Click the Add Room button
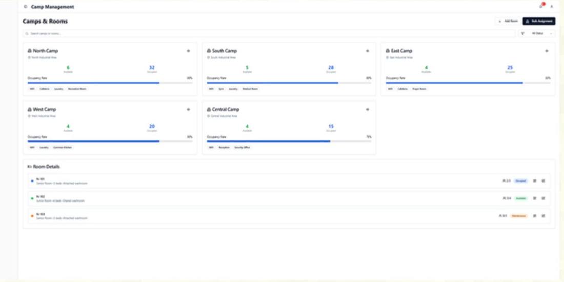The height and width of the screenshot is (282, 564). click(508, 21)
